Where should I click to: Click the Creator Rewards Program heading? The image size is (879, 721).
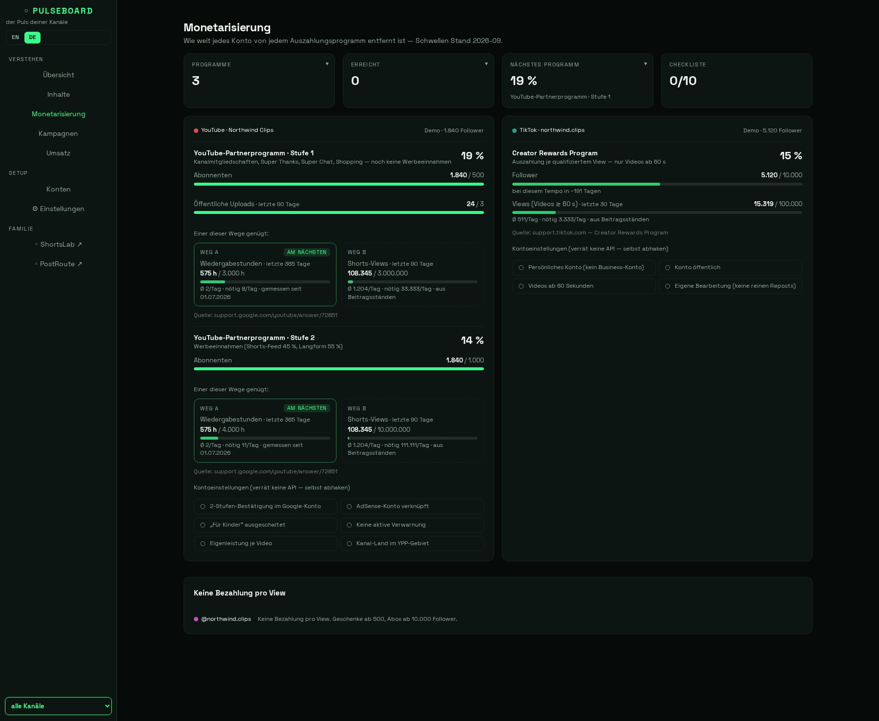click(555, 153)
